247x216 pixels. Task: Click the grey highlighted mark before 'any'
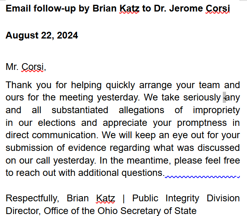(224, 97)
